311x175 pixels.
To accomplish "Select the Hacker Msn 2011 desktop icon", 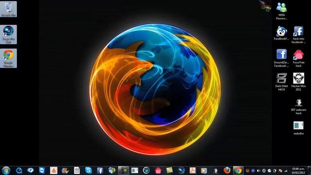I will [x=298, y=82].
